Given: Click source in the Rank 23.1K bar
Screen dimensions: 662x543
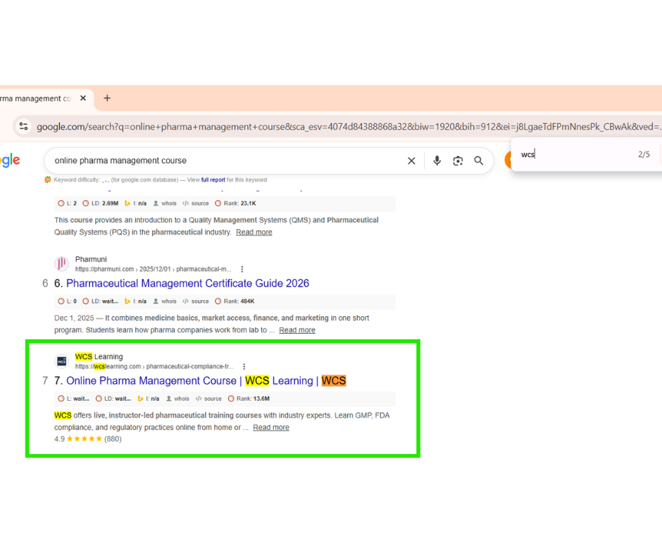Looking at the screenshot, I should click(196, 204).
